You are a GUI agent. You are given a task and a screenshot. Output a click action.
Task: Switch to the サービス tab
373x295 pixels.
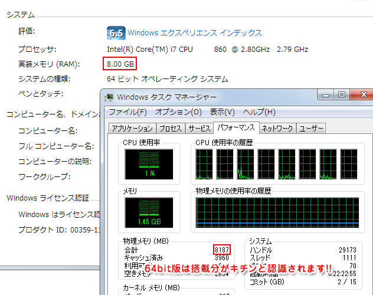coord(199,129)
